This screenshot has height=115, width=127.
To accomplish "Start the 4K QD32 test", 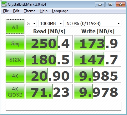I will 15,92.
